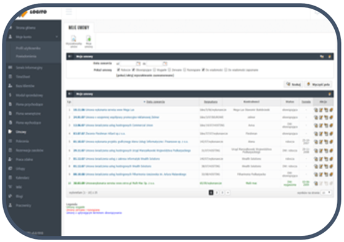Collapse the filter panel Moje umowy
This screenshot has height=242, width=344.
click(70, 56)
